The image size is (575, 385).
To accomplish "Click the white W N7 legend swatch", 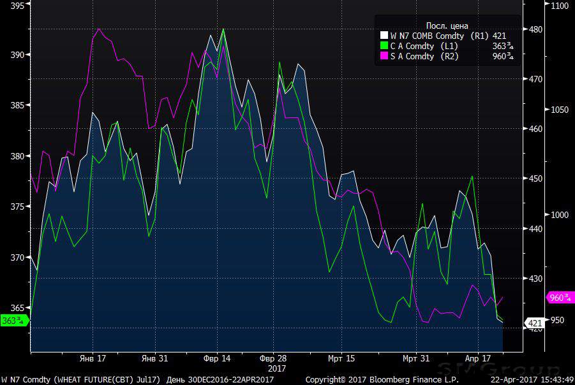I will click(384, 36).
